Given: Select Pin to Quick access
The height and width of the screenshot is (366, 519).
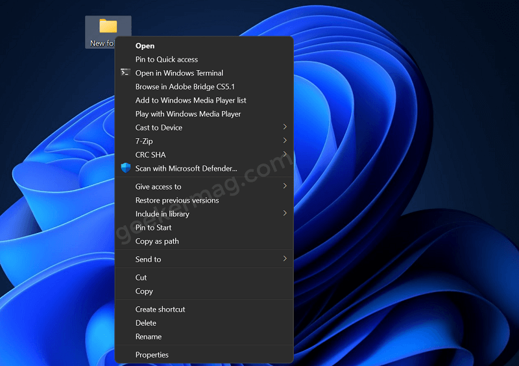Looking at the screenshot, I should pyautogui.click(x=204, y=59).
